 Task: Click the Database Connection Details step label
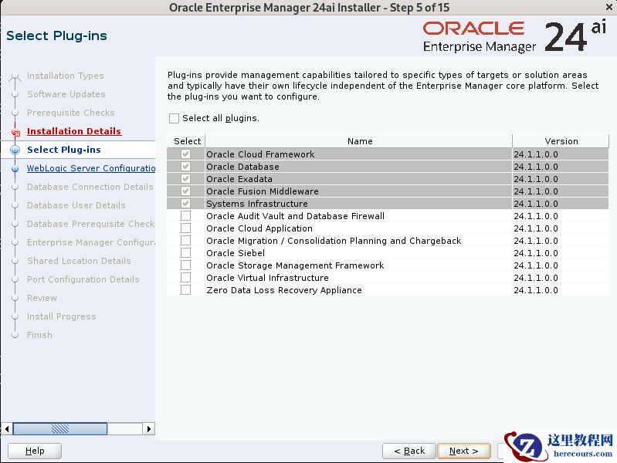[90, 187]
